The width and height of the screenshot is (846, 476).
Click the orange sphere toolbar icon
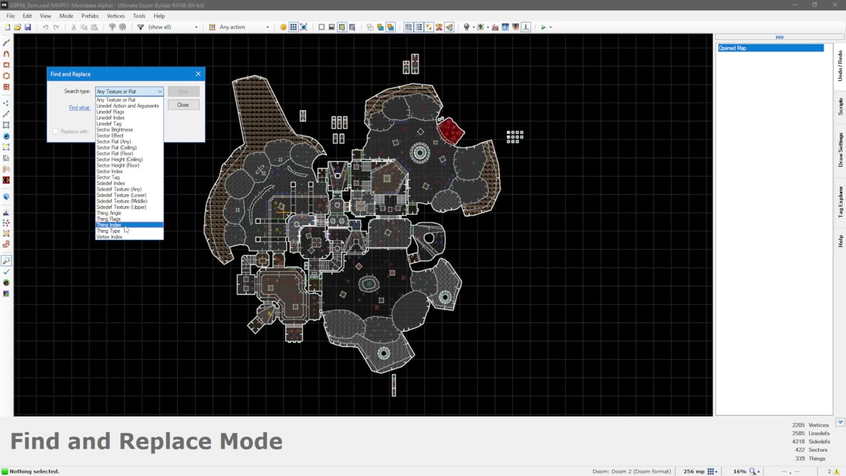(x=284, y=27)
